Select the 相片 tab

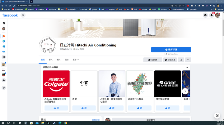tap(58, 60)
